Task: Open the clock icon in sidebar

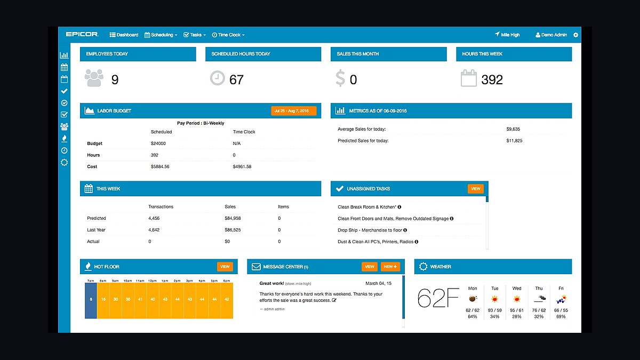Action: coord(64,150)
